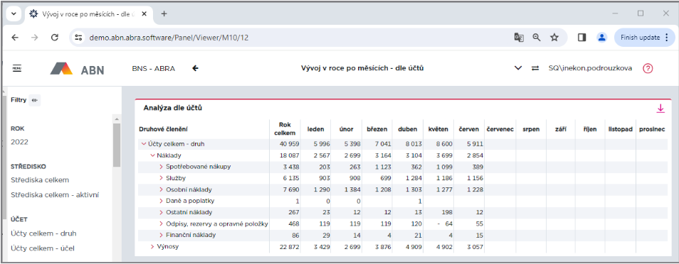Click the translate page icon
Viewport: 679px width, 264px height.
519,38
